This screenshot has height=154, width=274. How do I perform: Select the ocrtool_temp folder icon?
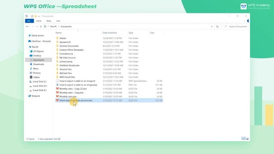(57, 62)
